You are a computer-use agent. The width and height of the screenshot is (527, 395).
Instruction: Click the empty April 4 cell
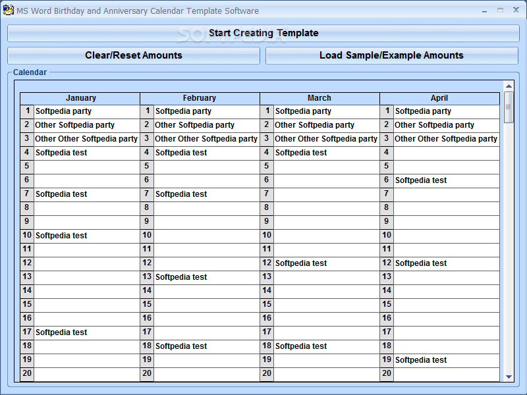point(447,153)
